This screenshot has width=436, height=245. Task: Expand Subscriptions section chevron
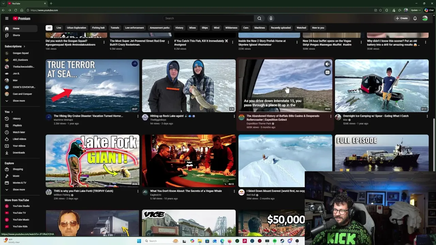pos(24,46)
